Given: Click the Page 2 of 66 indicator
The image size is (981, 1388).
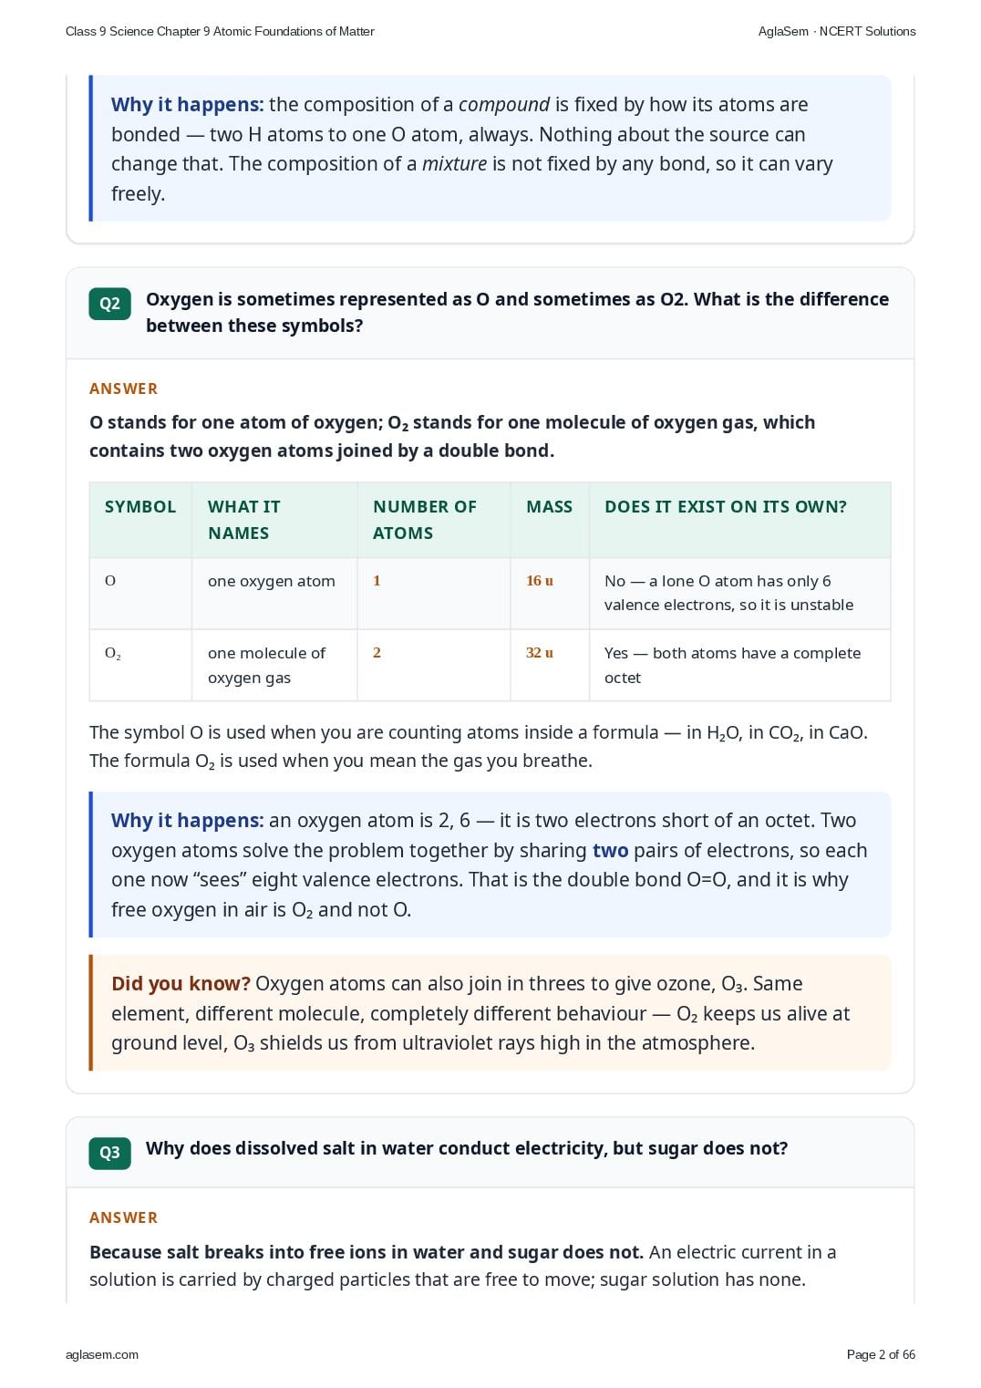Looking at the screenshot, I should [x=881, y=1354].
